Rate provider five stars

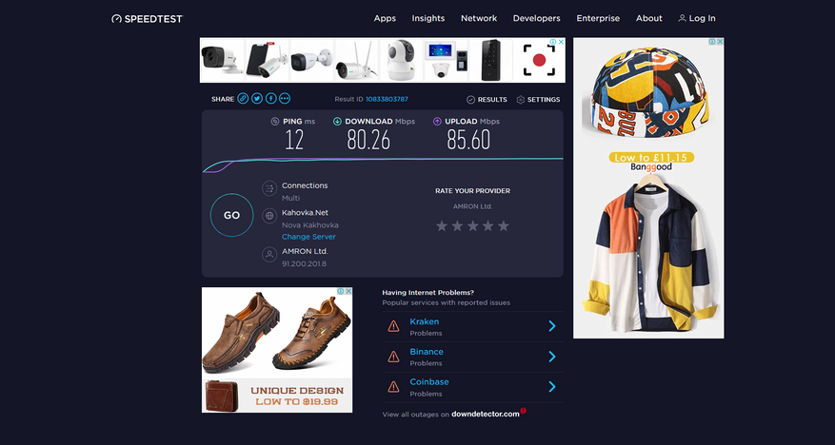click(504, 226)
